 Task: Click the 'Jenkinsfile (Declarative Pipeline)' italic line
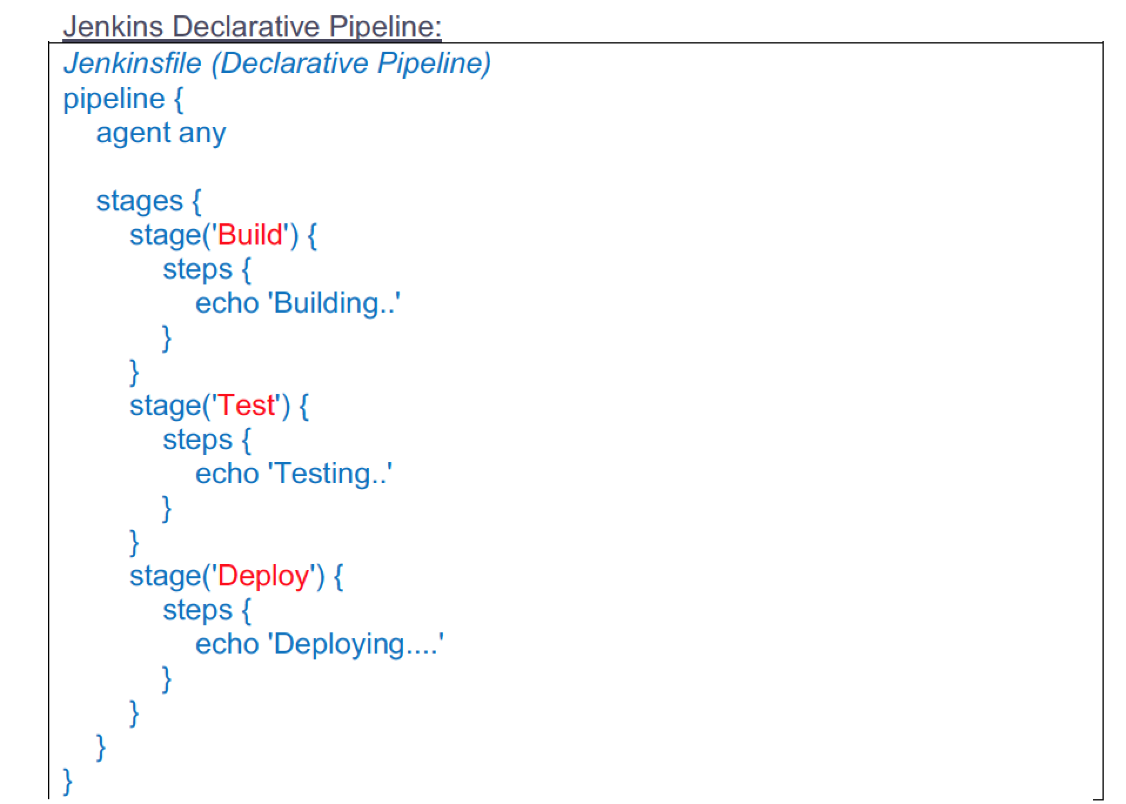(277, 63)
